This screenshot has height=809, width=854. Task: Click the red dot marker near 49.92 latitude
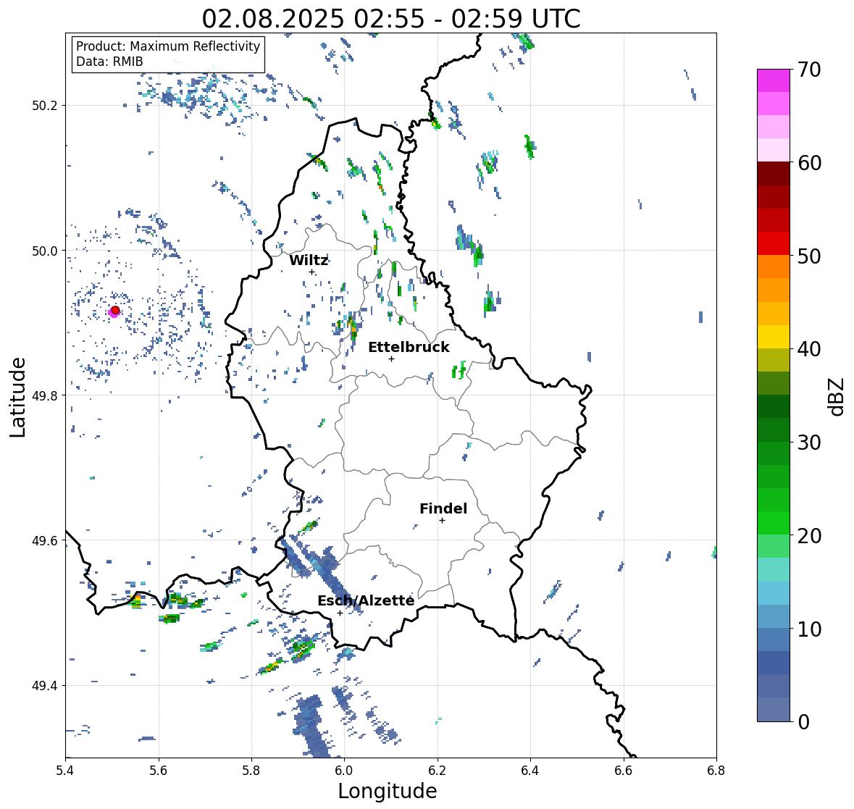(115, 310)
